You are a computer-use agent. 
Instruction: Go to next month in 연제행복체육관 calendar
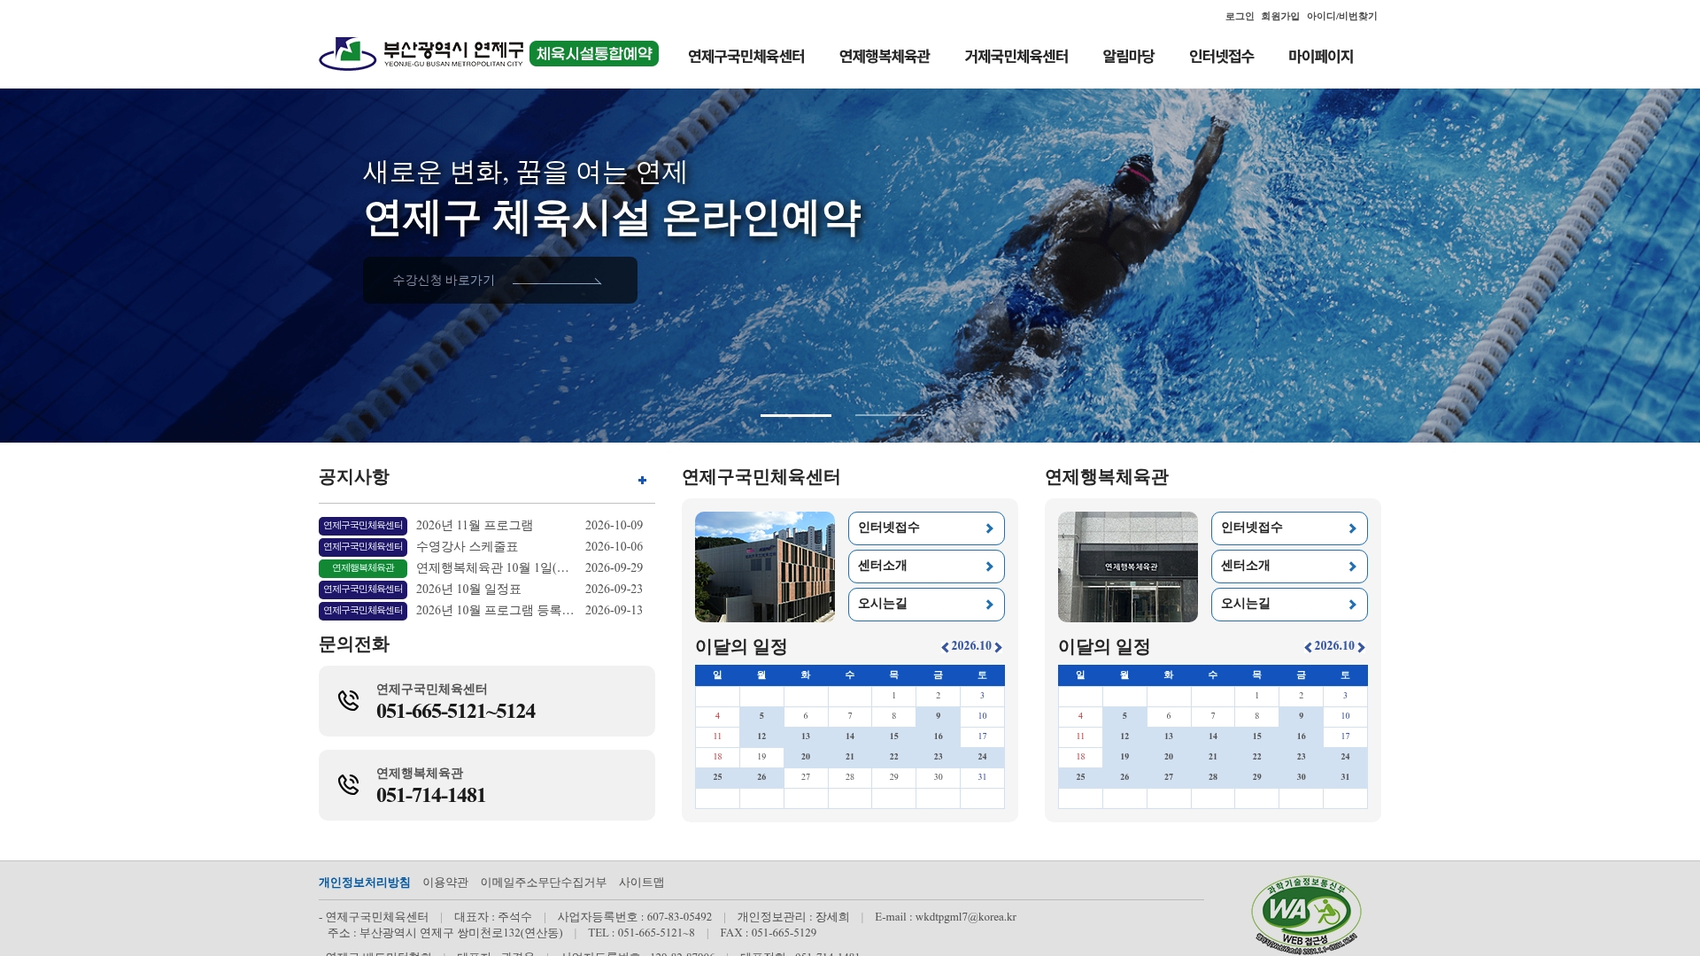pos(1362,647)
